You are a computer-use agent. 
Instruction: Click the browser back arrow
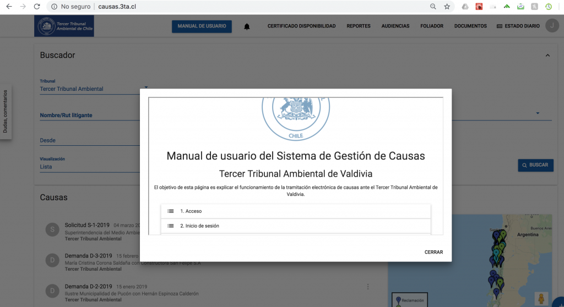(x=8, y=7)
